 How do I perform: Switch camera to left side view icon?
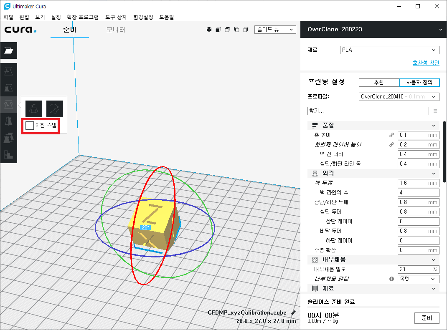(236, 29)
